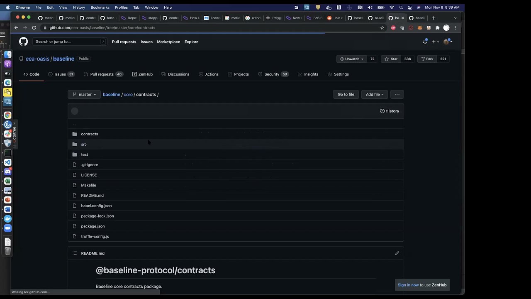Screen dimensions: 531x299
Task: Open the create-new plus dropdown
Action: [x=436, y=42]
